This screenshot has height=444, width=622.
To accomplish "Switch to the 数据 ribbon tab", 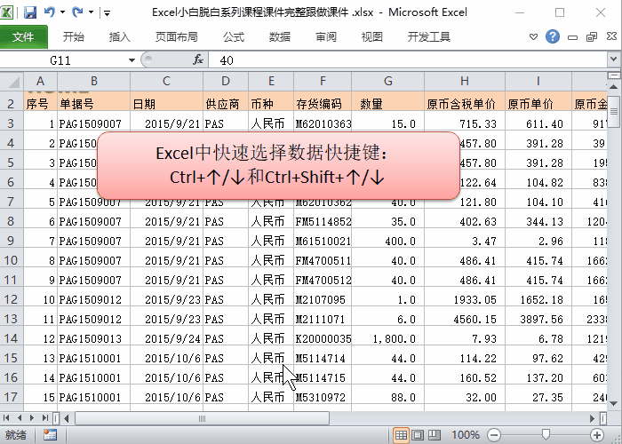I will click(x=280, y=37).
